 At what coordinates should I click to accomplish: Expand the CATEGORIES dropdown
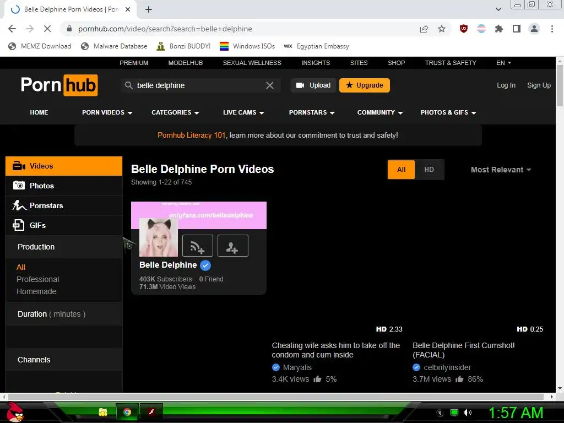(175, 112)
